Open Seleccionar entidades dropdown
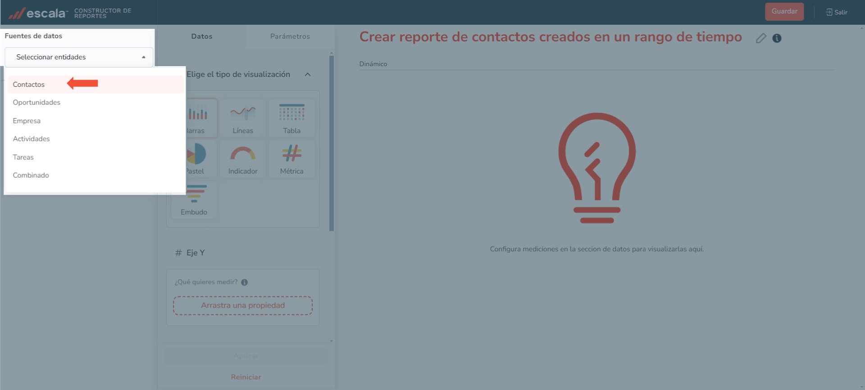865x390 pixels. [79, 57]
